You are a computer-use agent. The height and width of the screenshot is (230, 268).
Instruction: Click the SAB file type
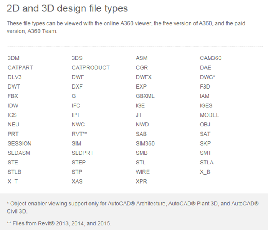(141, 134)
